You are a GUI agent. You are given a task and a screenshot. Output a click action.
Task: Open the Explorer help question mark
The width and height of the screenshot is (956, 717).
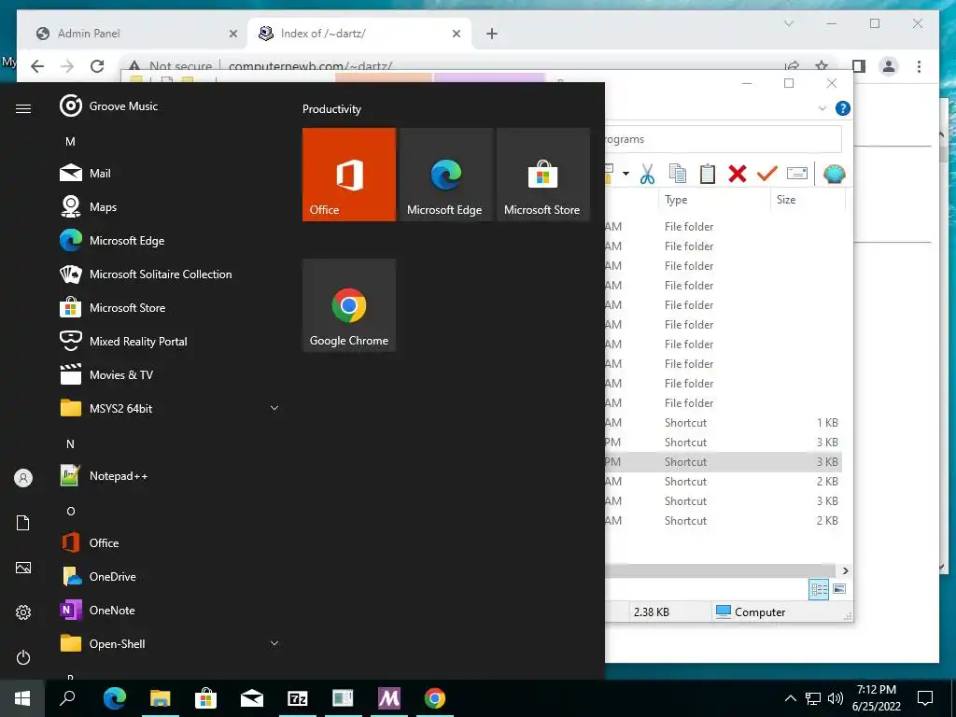coord(843,108)
